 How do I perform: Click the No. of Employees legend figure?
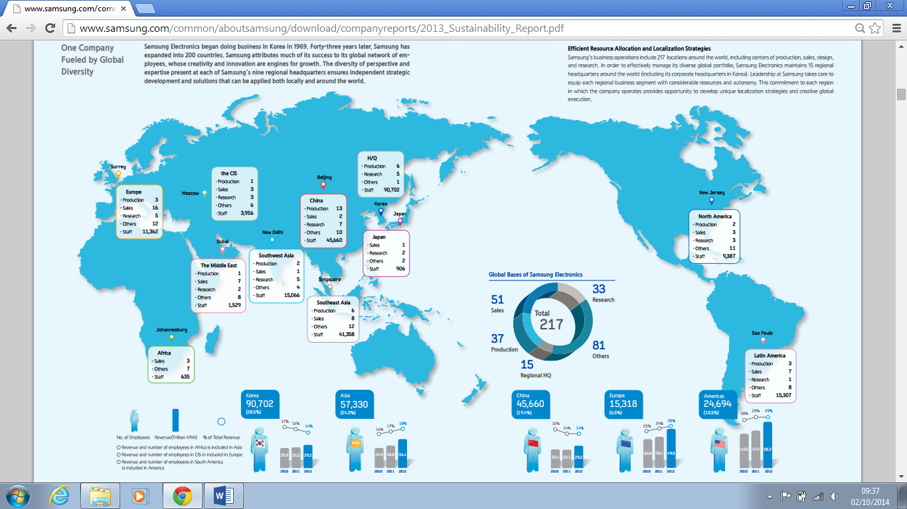(x=135, y=420)
